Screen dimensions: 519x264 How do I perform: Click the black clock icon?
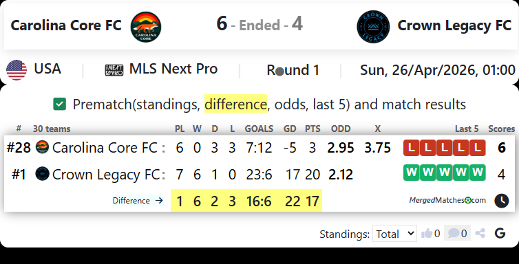pos(502,201)
